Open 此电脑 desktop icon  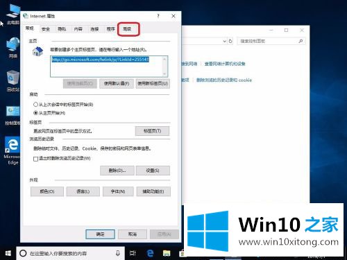tap(13, 15)
